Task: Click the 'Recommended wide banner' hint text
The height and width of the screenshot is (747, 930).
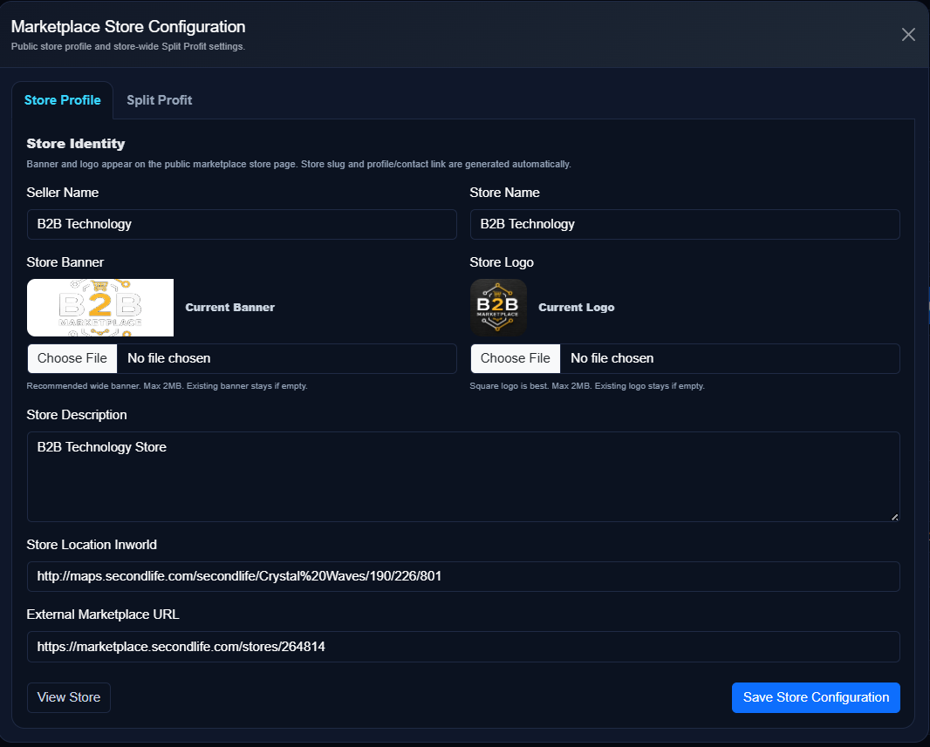Action: (x=167, y=386)
